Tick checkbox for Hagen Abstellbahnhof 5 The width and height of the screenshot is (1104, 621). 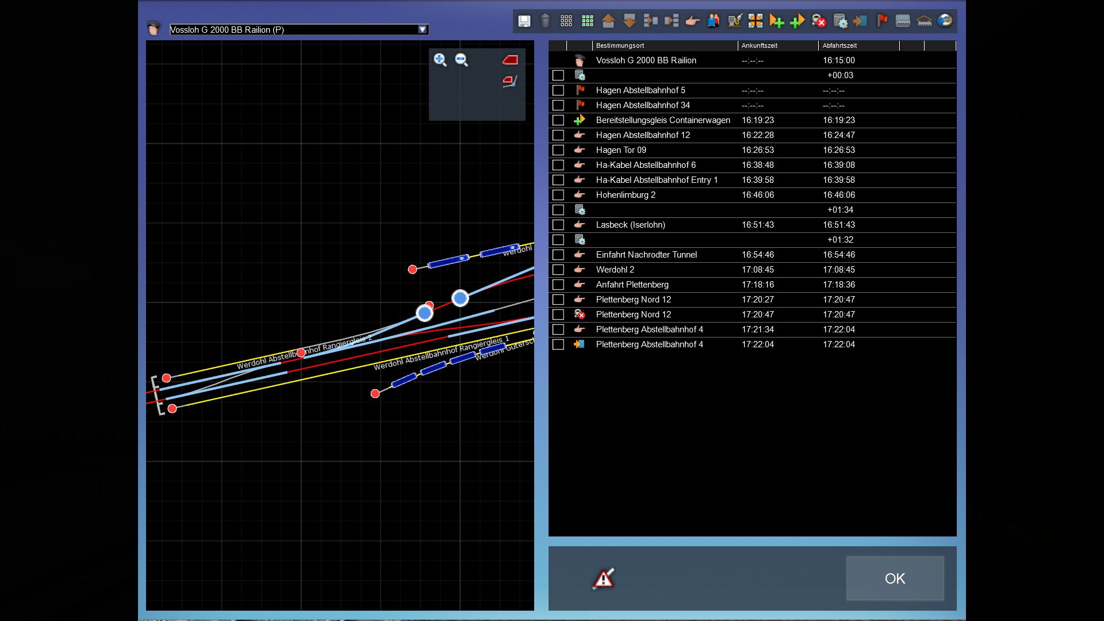[x=558, y=90]
